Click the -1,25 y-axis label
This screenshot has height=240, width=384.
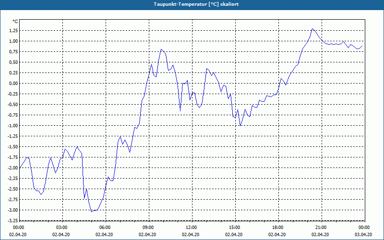pos(13,136)
